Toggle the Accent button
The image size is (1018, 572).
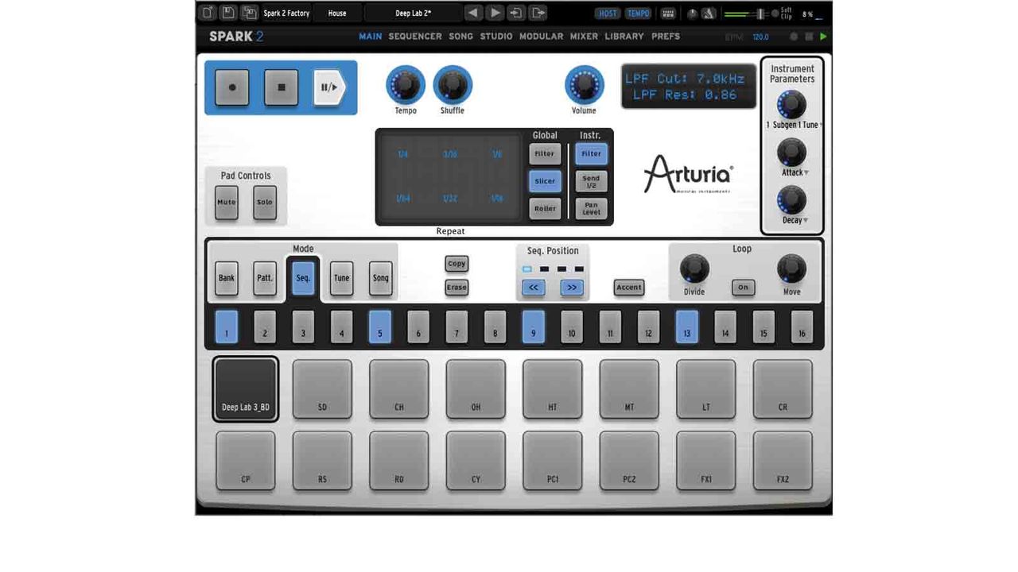[629, 288]
